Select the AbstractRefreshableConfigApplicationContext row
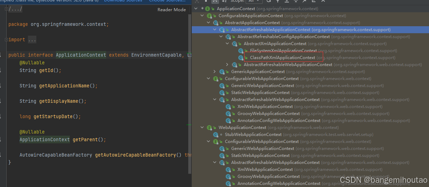Image resolution: width=429 pixels, height=187 pixels. (310, 37)
